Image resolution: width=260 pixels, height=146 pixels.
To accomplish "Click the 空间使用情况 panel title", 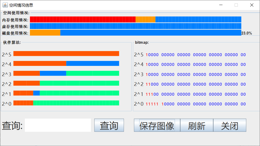I will 16,13.
